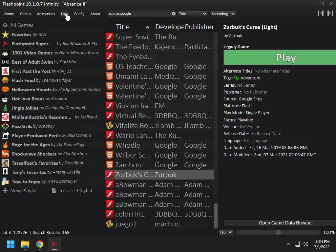
Task: Click the Shockwave icon beside Vitalize Bo...
Action: (x=110, y=126)
